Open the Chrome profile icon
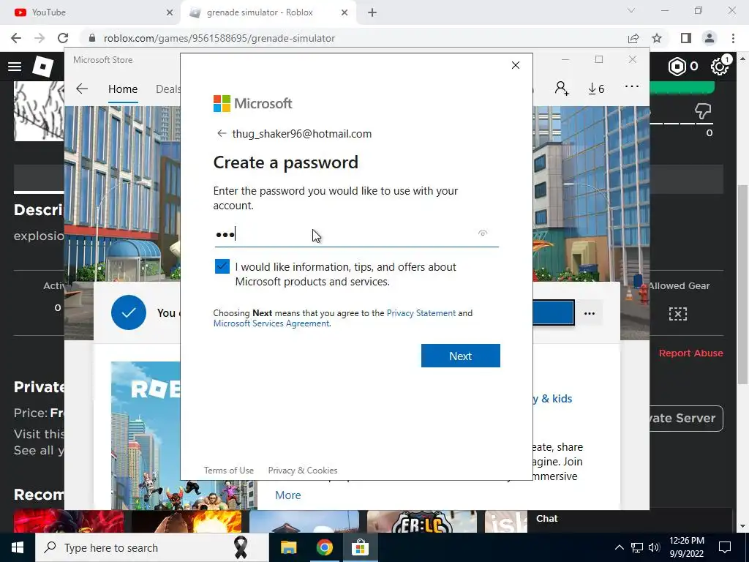Viewport: 749px width, 562px height. coord(710,38)
